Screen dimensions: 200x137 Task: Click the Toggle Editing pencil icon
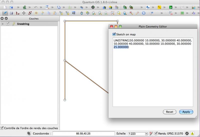point(5,13)
